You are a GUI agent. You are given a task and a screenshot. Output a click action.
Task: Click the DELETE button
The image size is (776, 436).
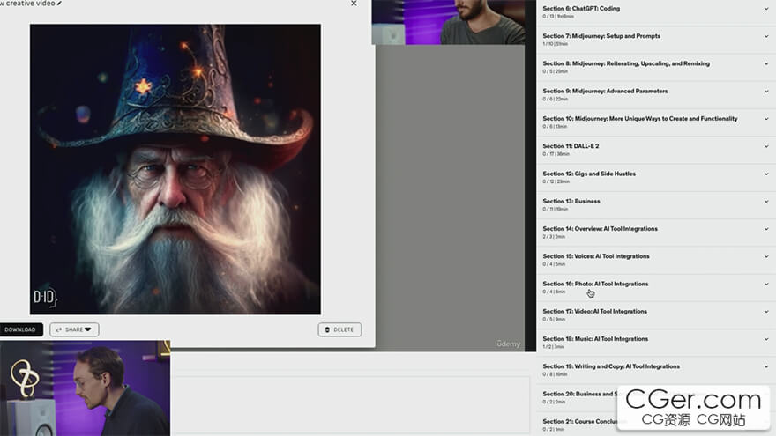[339, 329]
